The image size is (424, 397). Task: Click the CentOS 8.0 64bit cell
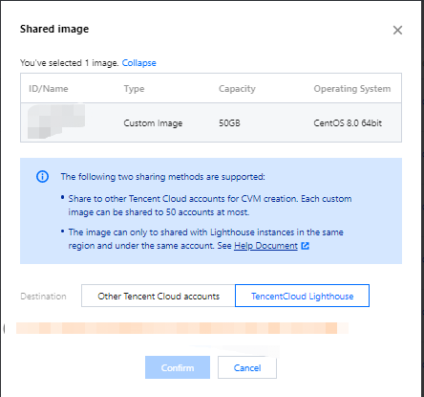(x=348, y=123)
